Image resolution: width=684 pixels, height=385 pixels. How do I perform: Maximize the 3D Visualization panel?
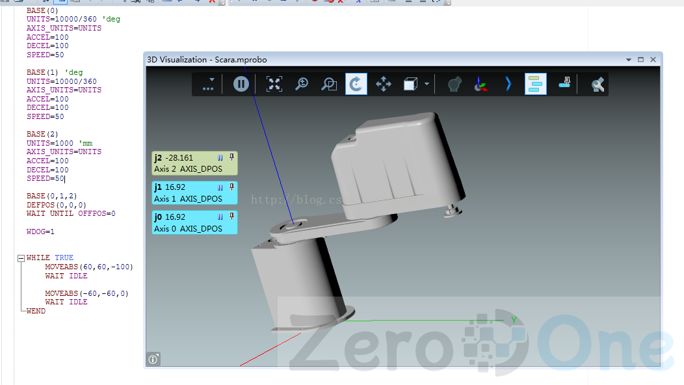[641, 60]
